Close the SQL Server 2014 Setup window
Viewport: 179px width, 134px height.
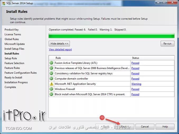point(172,2)
